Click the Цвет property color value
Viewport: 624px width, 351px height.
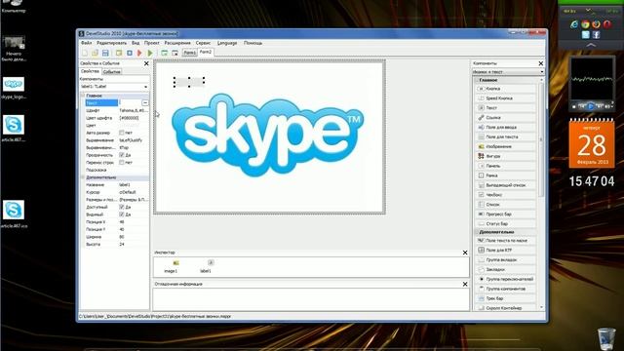(134, 126)
